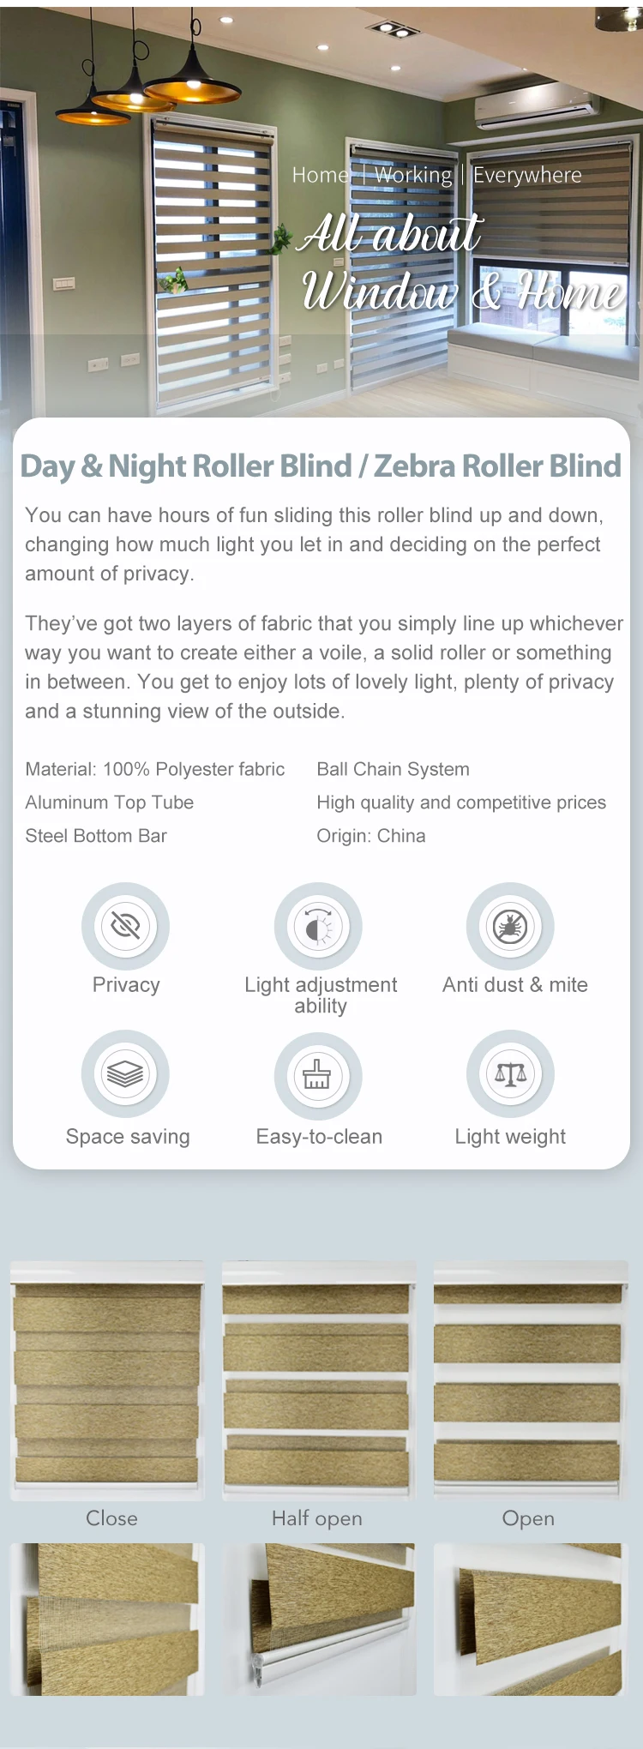Image resolution: width=643 pixels, height=1749 pixels.
Task: Select the Light adjustment ability icon
Action: point(318,926)
